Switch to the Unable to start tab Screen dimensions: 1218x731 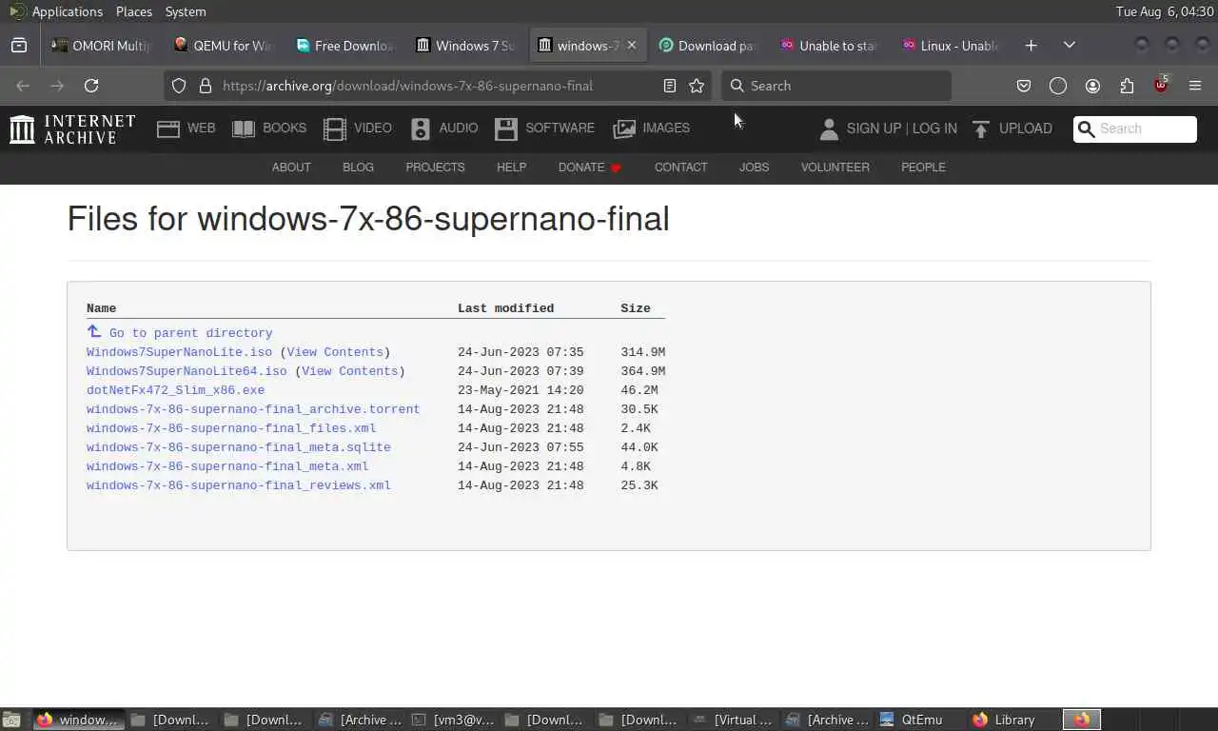coord(831,45)
